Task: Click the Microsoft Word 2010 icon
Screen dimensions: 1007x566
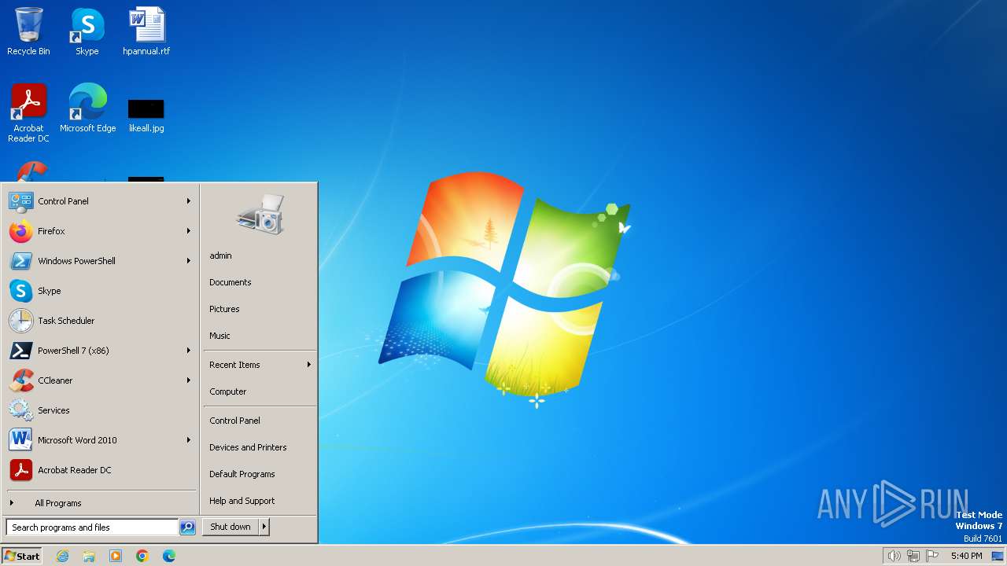Action: pos(20,440)
